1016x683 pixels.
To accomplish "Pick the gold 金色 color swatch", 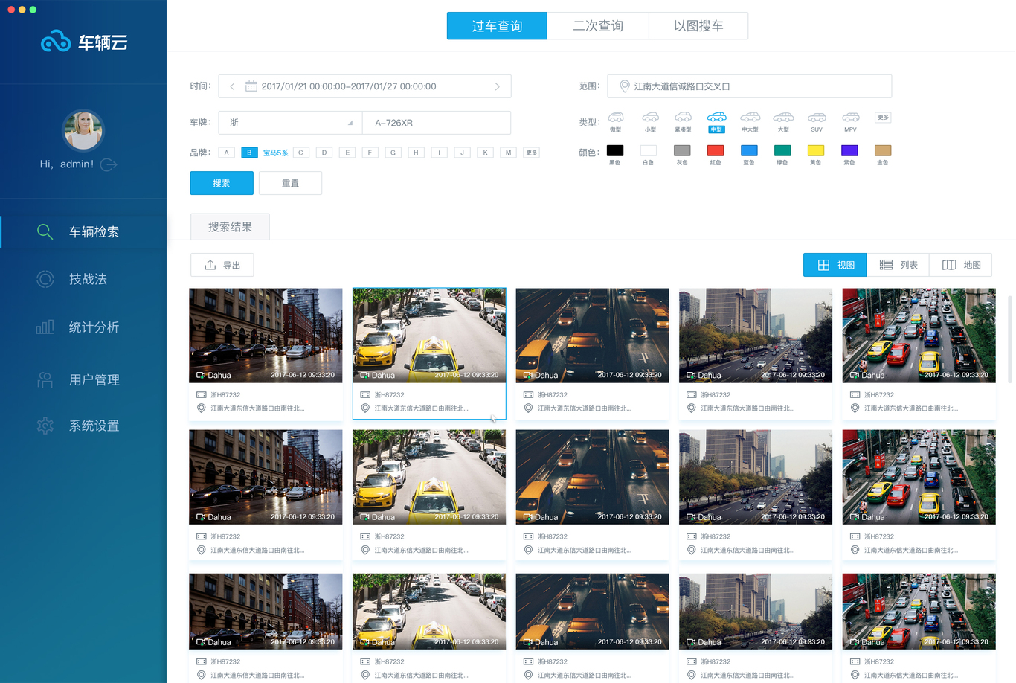I will [x=883, y=151].
